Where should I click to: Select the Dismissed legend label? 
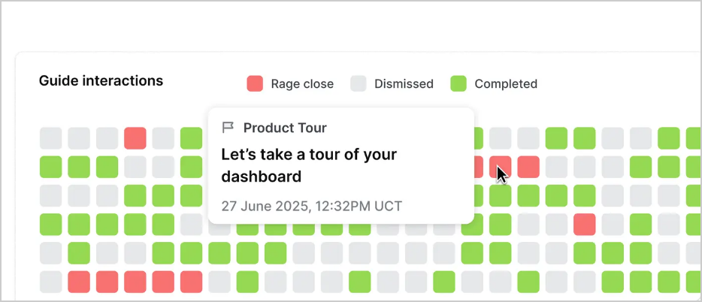(x=404, y=84)
